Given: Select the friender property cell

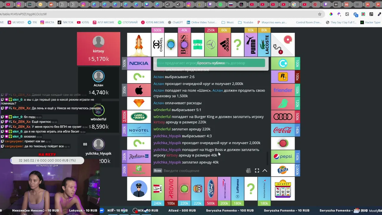Looking at the screenshot, I should [283, 90].
